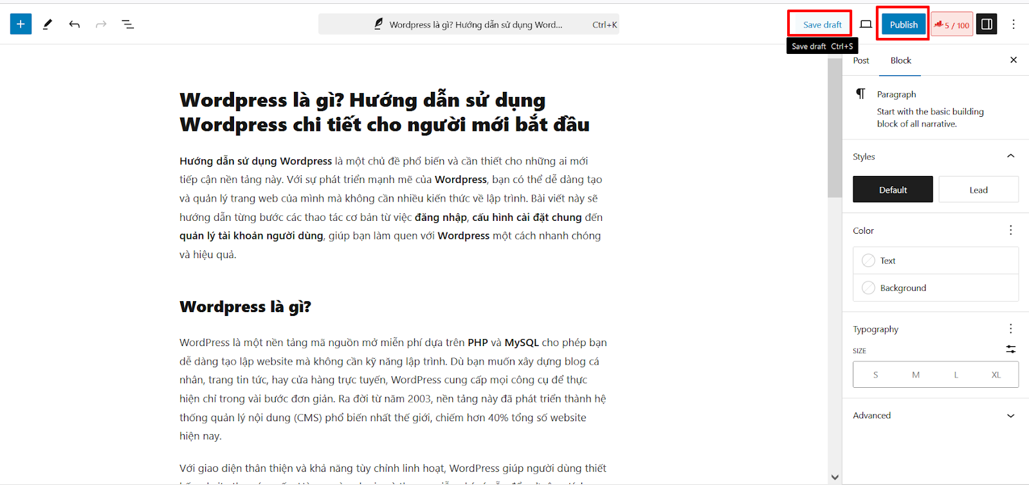Image resolution: width=1029 pixels, height=488 pixels.
Task: Click the Redo arrow
Action: pyautogui.click(x=101, y=24)
